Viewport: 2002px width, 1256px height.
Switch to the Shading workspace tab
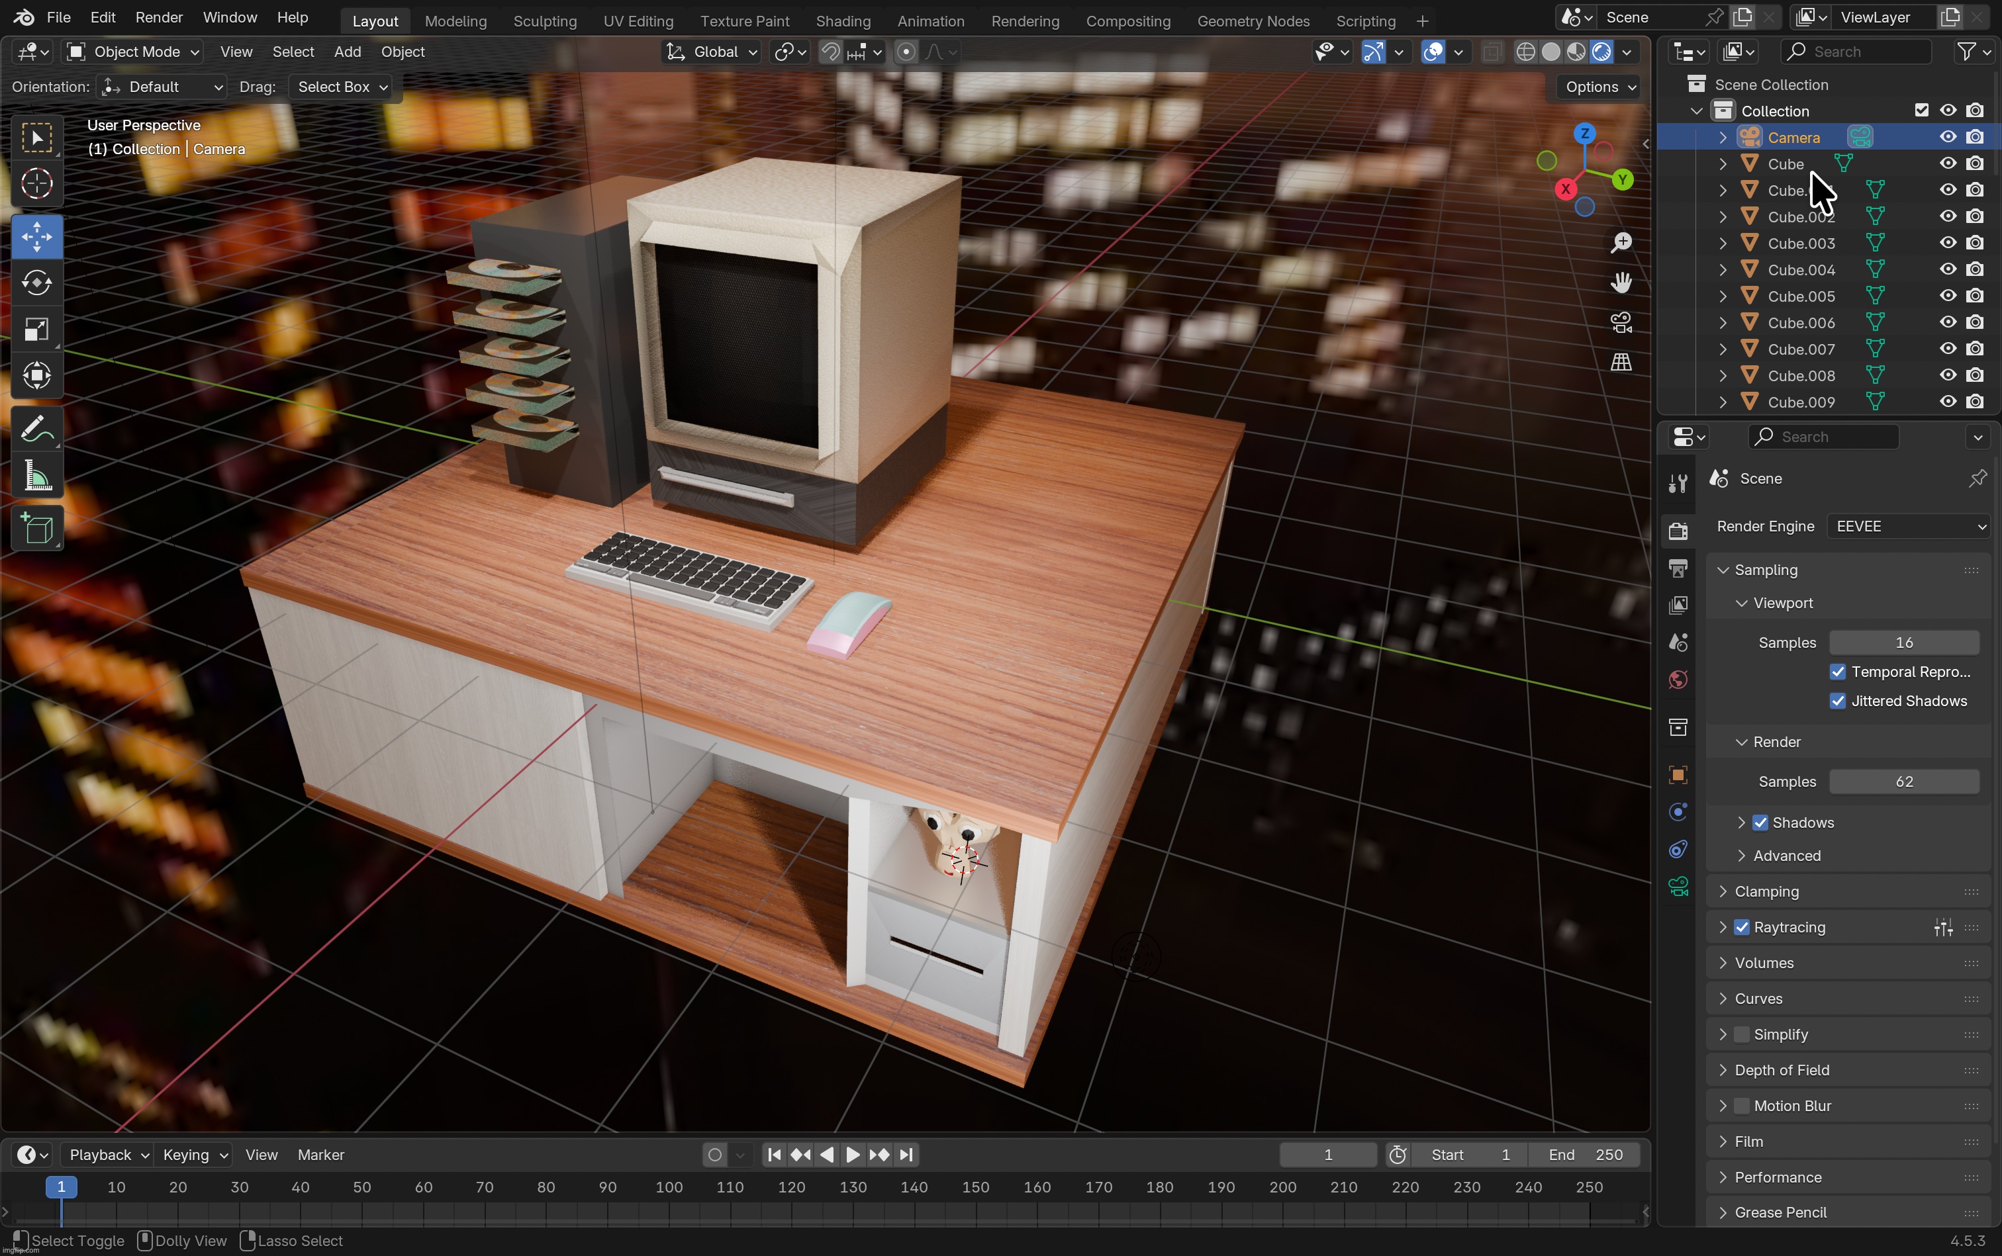click(x=843, y=21)
